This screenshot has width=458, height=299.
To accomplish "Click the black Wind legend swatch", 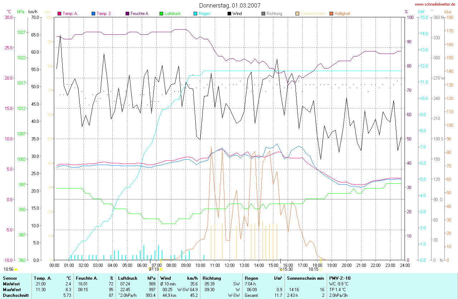I will [x=229, y=14].
